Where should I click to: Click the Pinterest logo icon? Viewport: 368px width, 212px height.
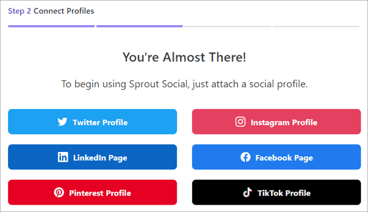(x=59, y=193)
